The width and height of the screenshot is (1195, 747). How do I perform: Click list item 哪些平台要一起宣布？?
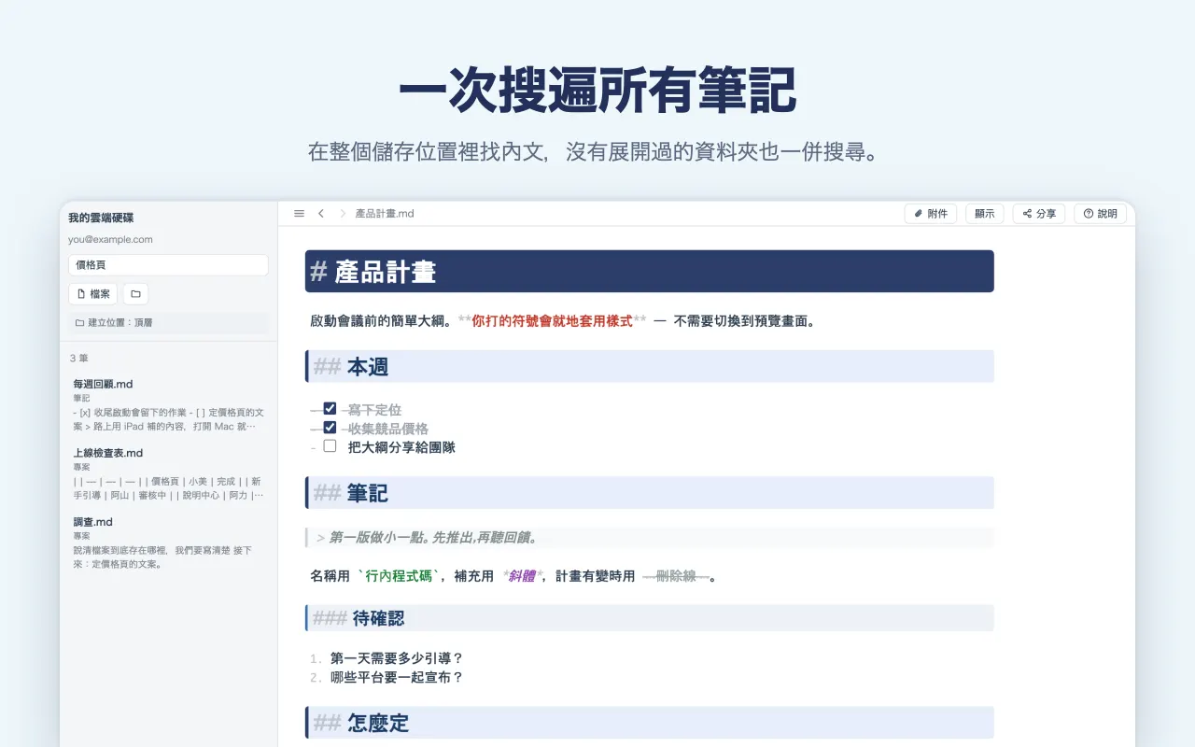pos(397,677)
